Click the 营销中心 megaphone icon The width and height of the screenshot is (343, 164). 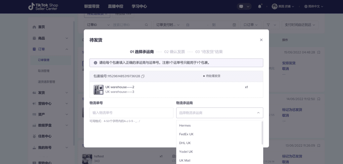(x=34, y=104)
